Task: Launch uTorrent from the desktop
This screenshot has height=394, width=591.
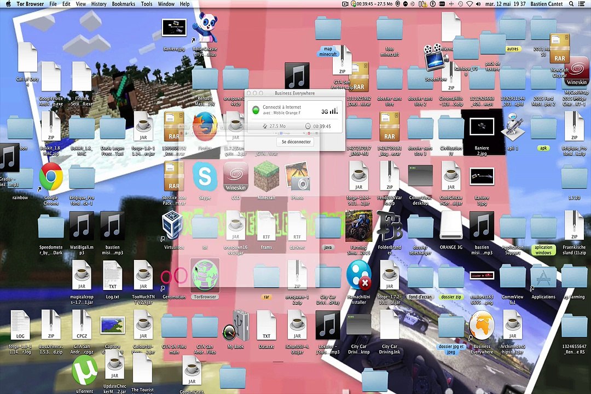Action: click(x=84, y=370)
